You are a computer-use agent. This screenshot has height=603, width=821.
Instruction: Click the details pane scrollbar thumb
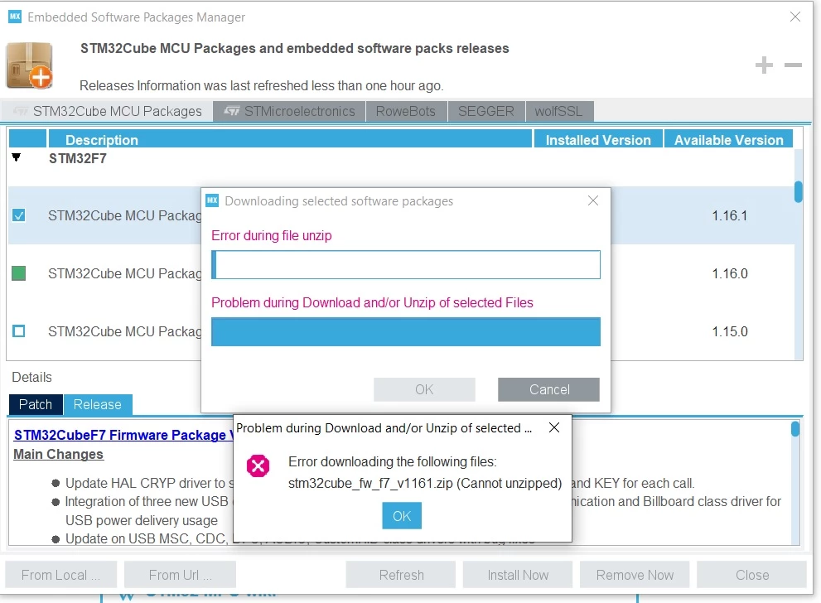(x=795, y=429)
